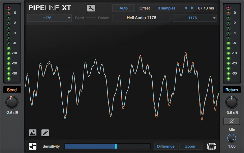
Task: Click the pencil edit note icon
Action: click(45, 133)
